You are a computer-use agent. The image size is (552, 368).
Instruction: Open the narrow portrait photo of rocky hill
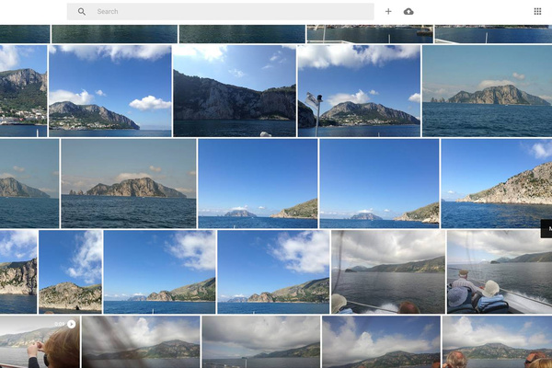coord(71,272)
